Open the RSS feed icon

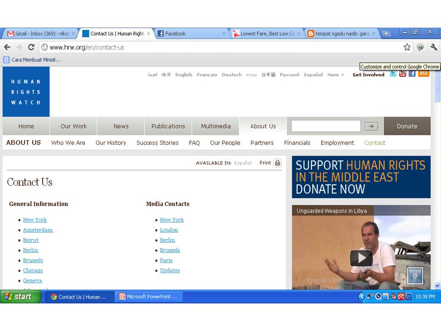[x=424, y=74]
